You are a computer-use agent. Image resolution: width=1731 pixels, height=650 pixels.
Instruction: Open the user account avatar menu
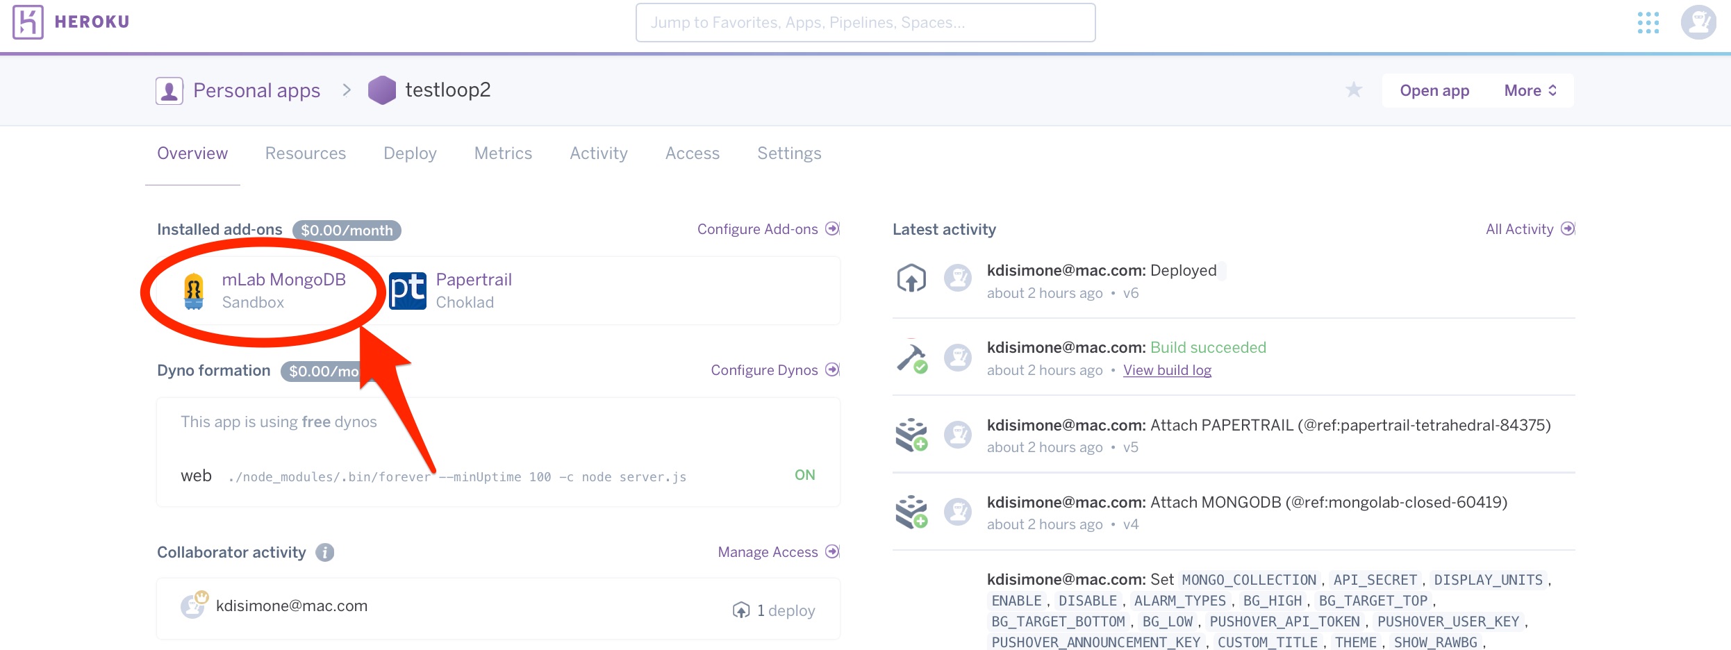click(1698, 22)
